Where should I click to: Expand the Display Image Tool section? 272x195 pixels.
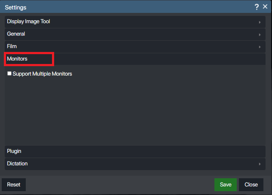[x=28, y=21]
